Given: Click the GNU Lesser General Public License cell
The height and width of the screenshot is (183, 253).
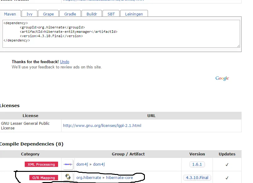Looking at the screenshot, I should pos(31,126).
